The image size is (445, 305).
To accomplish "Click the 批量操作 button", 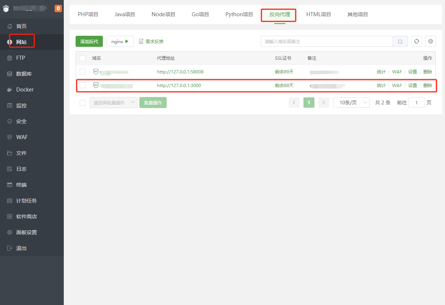I will [153, 103].
